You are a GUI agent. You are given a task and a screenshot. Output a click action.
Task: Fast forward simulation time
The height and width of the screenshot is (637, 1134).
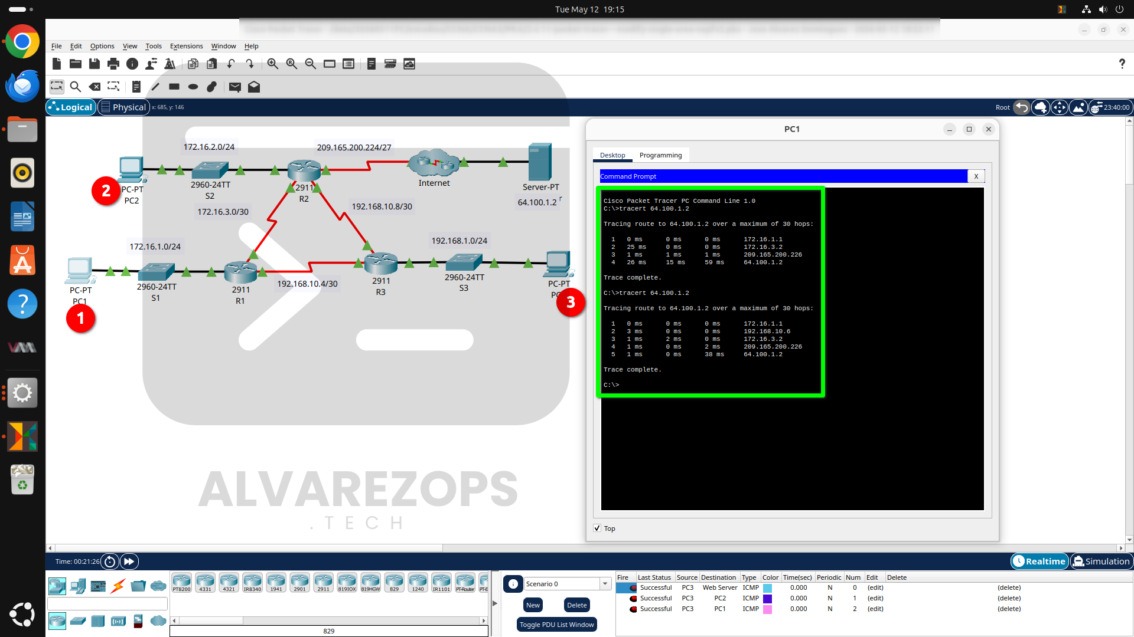tap(129, 562)
